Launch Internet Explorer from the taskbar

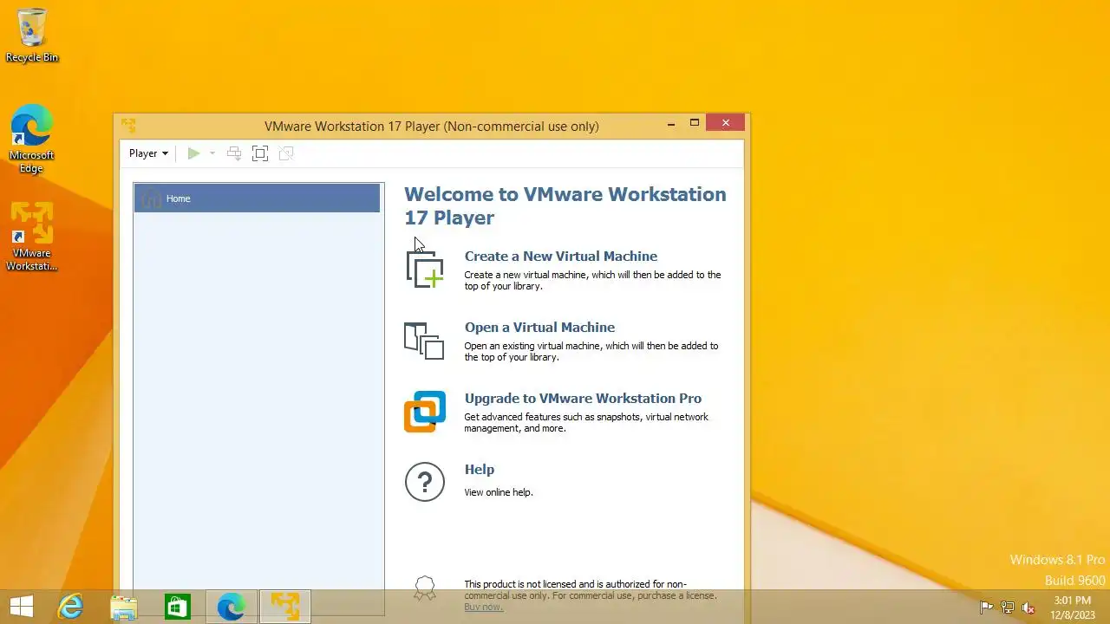70,607
